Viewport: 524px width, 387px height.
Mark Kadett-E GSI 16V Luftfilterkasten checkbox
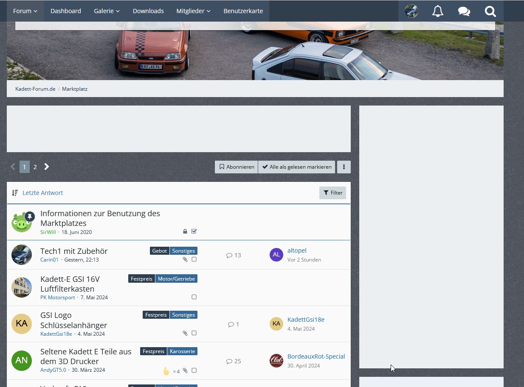coord(194,297)
